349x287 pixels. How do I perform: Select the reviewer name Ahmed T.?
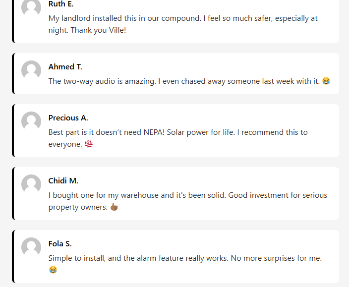pos(65,67)
